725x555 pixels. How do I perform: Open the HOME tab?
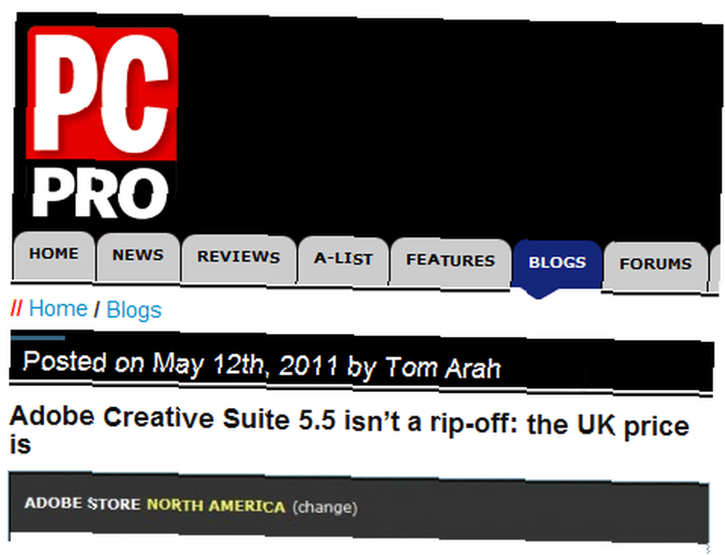click(x=54, y=256)
